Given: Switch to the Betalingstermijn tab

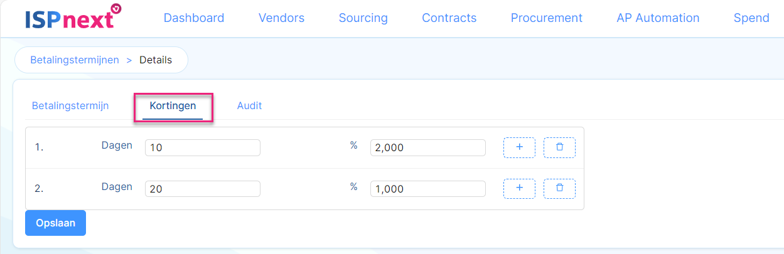Looking at the screenshot, I should coord(70,105).
